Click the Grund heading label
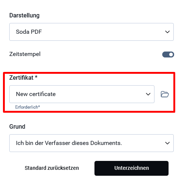The height and width of the screenshot is (185, 183). [x=17, y=126]
